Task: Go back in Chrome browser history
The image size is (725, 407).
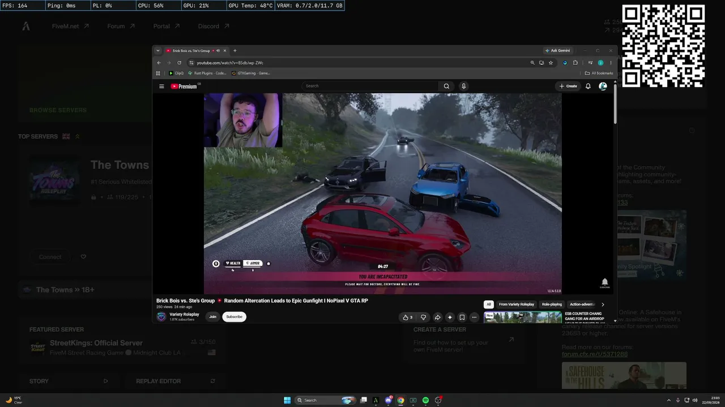Action: pyautogui.click(x=159, y=63)
